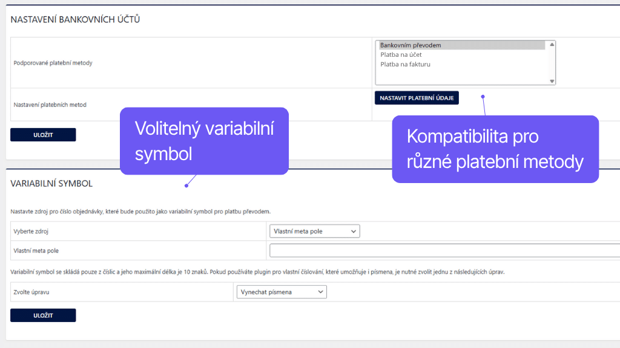Click the "Nastavení platebních metod" row label
This screenshot has width=620, height=348.
[x=50, y=105]
